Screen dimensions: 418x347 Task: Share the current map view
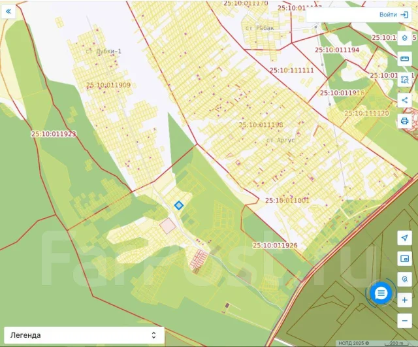point(404,100)
